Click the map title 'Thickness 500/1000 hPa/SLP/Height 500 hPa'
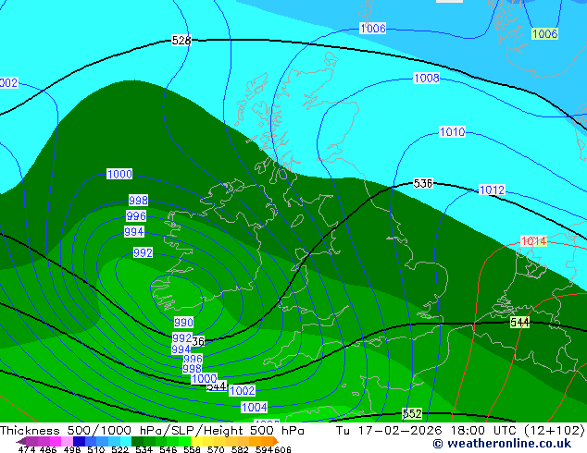This screenshot has width=587, height=453. (x=152, y=431)
